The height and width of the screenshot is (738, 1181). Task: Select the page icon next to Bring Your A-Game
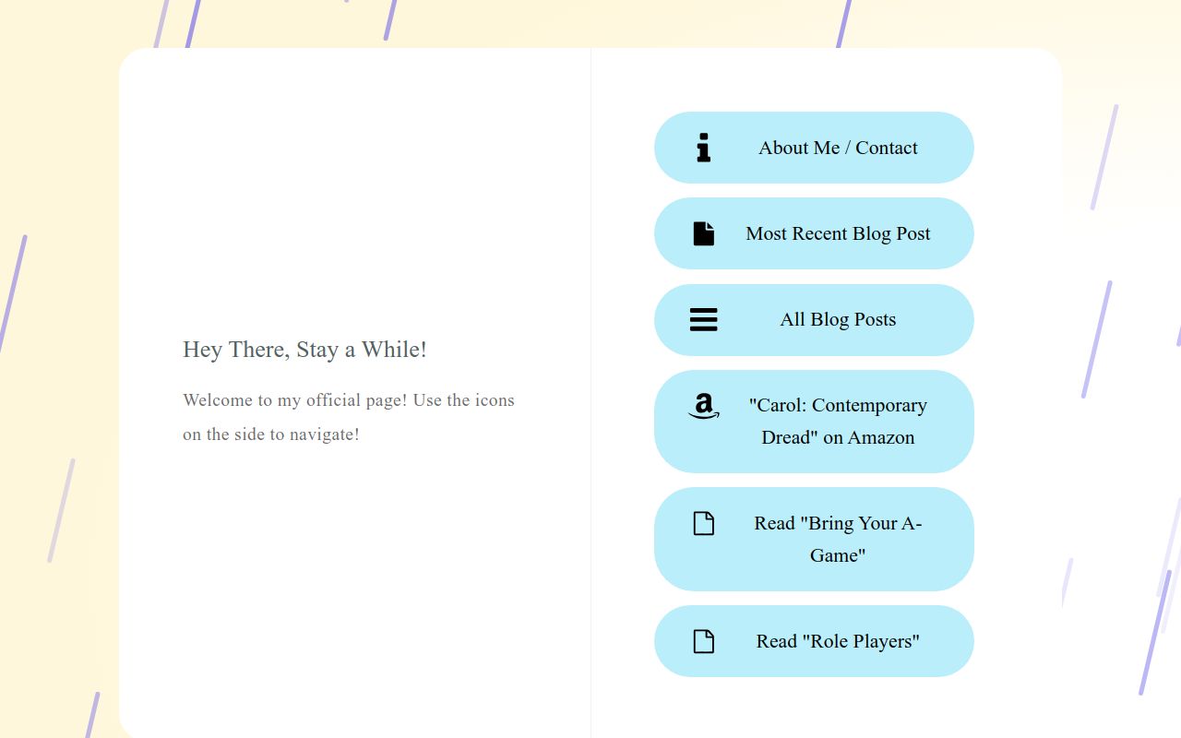tap(703, 523)
